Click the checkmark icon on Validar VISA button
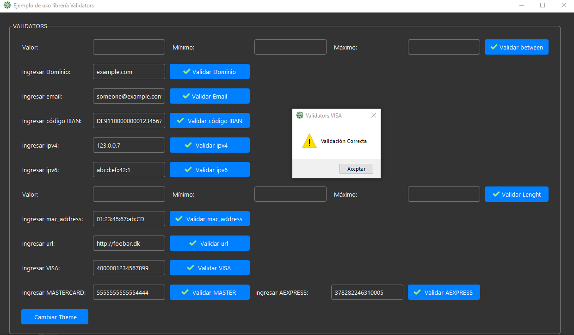This screenshot has width=574, height=335. click(x=191, y=267)
